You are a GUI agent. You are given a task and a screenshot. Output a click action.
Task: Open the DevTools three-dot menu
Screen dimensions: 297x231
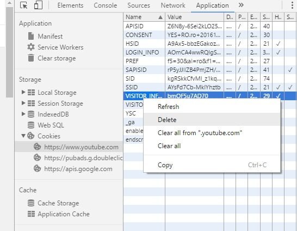(x=292, y=5)
